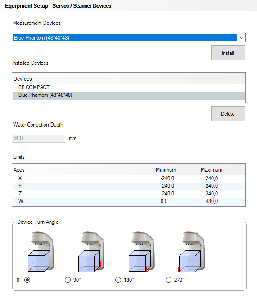This screenshot has width=257, height=299.
Task: Select BP COMPACT in installed devices
Action: [x=129, y=87]
